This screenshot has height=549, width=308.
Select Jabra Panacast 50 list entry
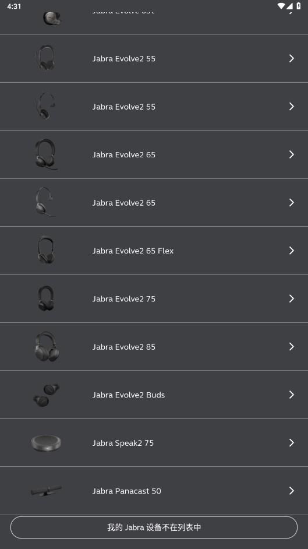pos(154,491)
